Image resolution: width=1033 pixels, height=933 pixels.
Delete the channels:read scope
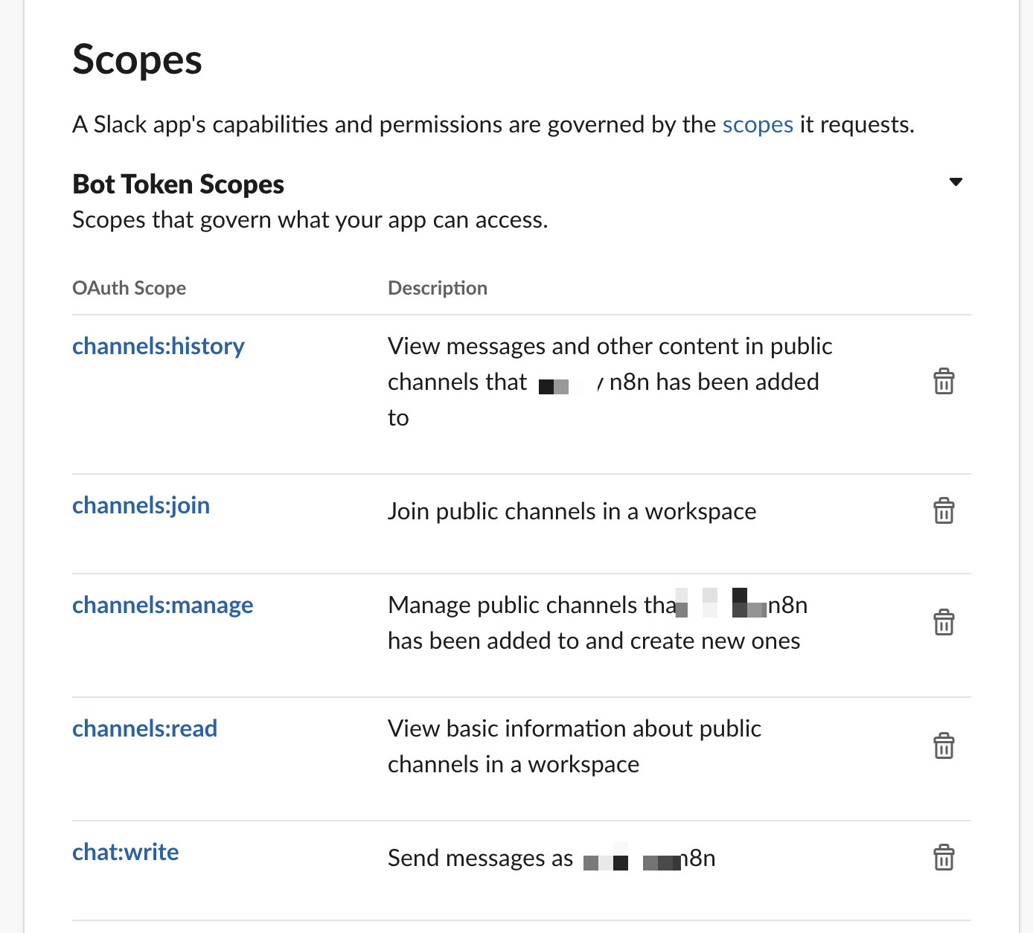click(944, 746)
